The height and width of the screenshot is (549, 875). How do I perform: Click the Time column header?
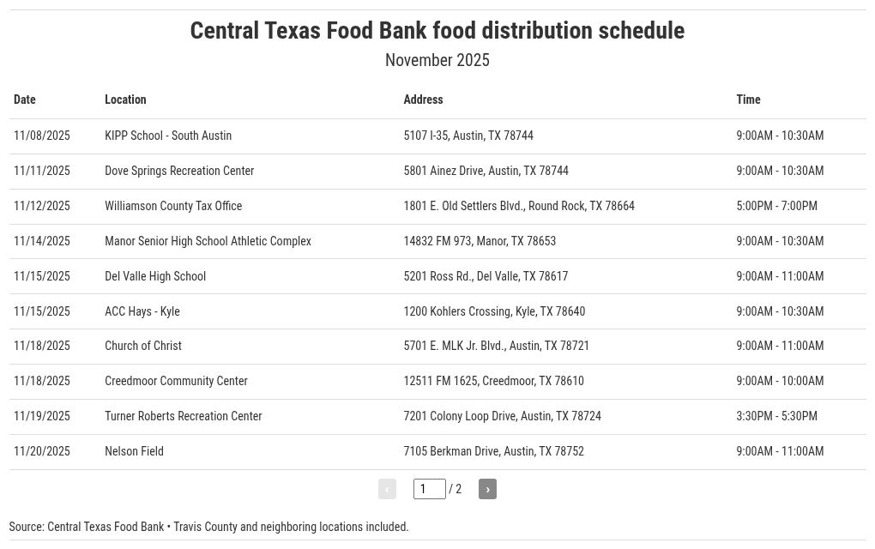coord(748,100)
